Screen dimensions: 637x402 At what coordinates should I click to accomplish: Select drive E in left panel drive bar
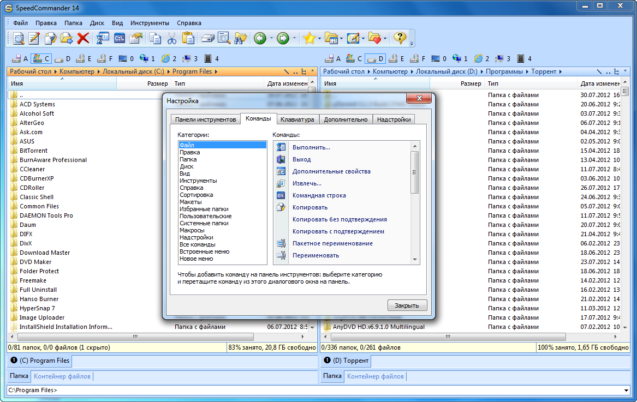[84, 59]
